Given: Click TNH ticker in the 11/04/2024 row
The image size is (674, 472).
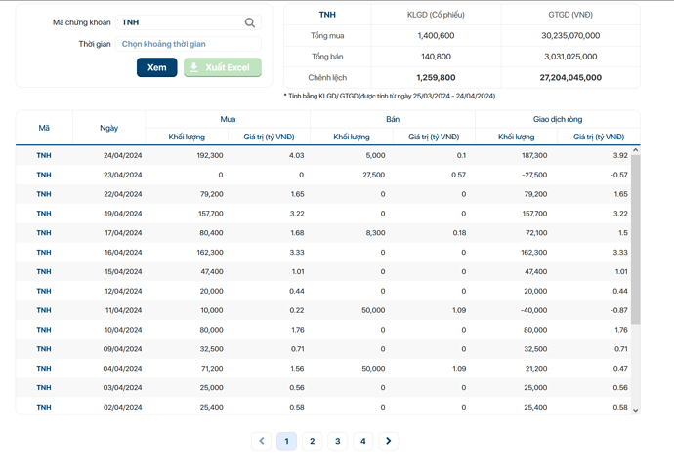Looking at the screenshot, I should [44, 310].
